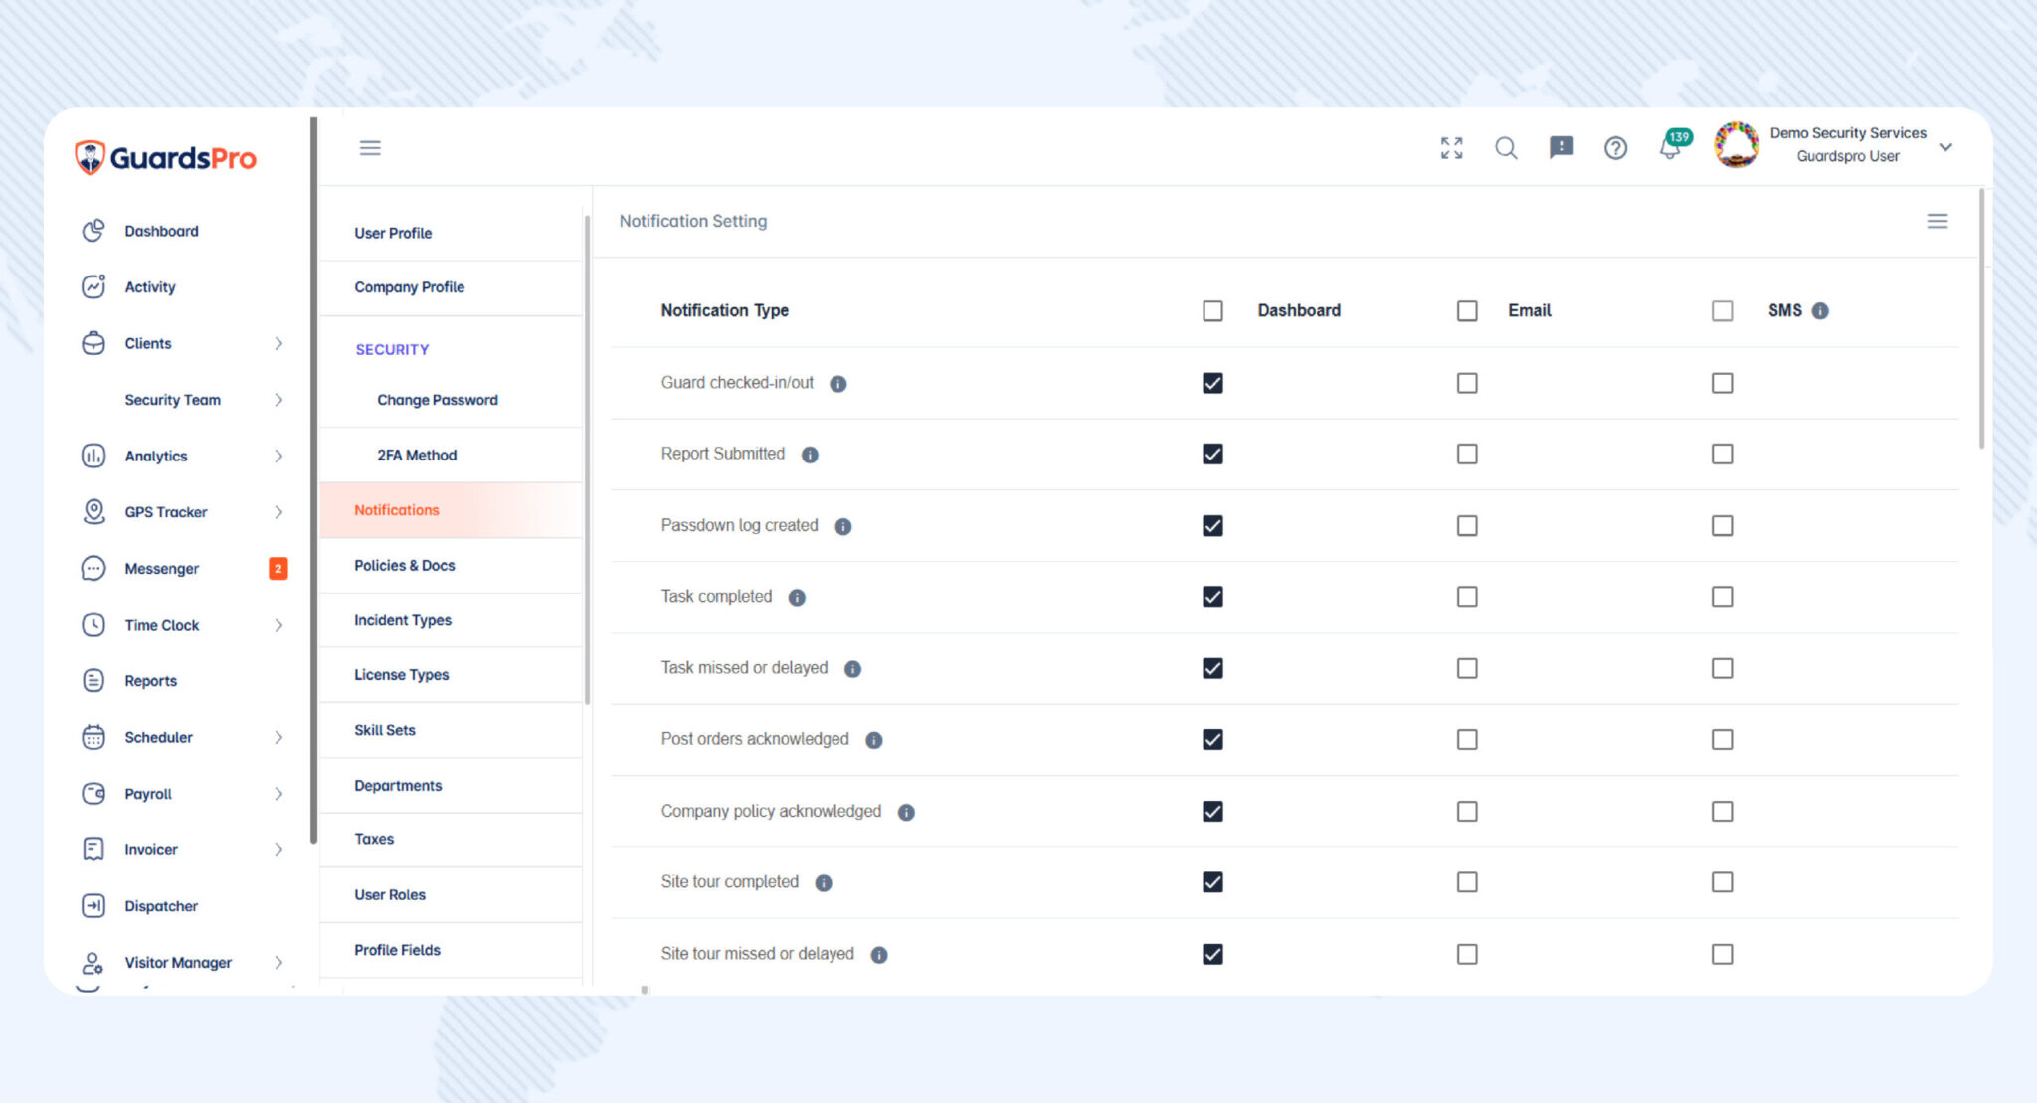Image resolution: width=2037 pixels, height=1103 pixels.
Task: Click the Invoicer icon
Action: tap(93, 849)
